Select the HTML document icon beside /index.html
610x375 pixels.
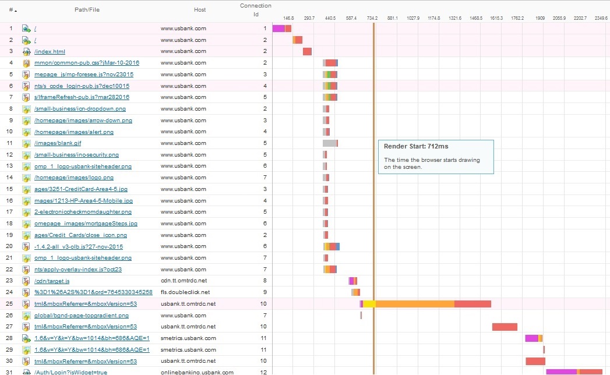[x=26, y=51]
